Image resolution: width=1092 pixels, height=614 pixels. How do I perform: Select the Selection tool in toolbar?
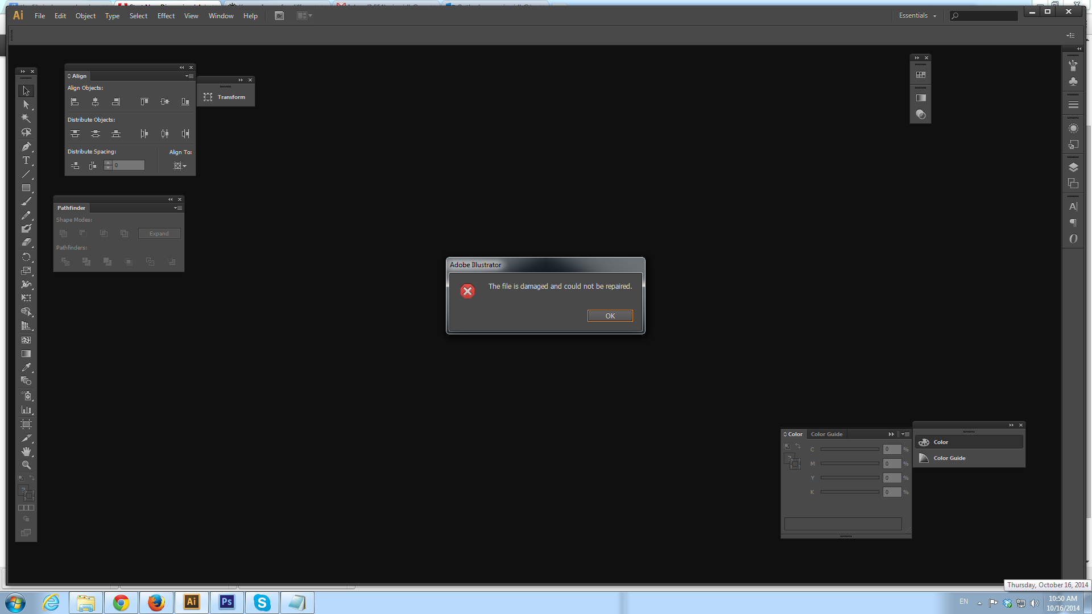[26, 90]
